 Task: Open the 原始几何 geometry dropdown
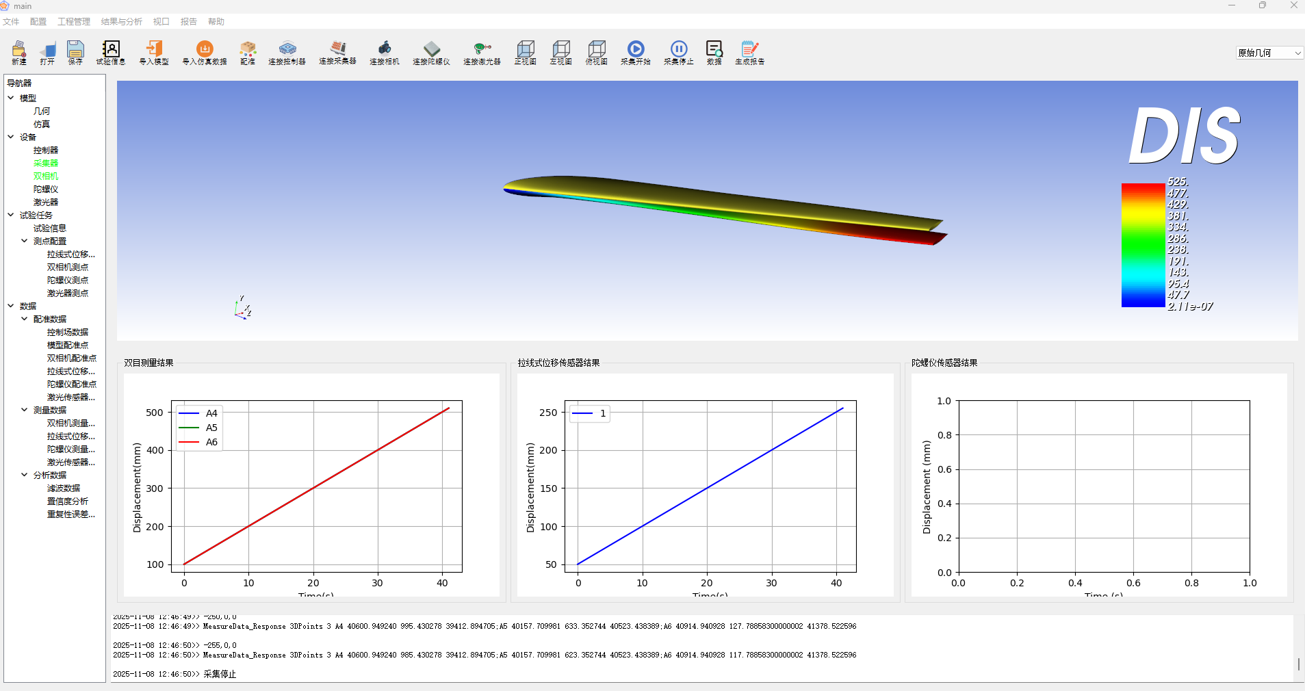(x=1269, y=53)
